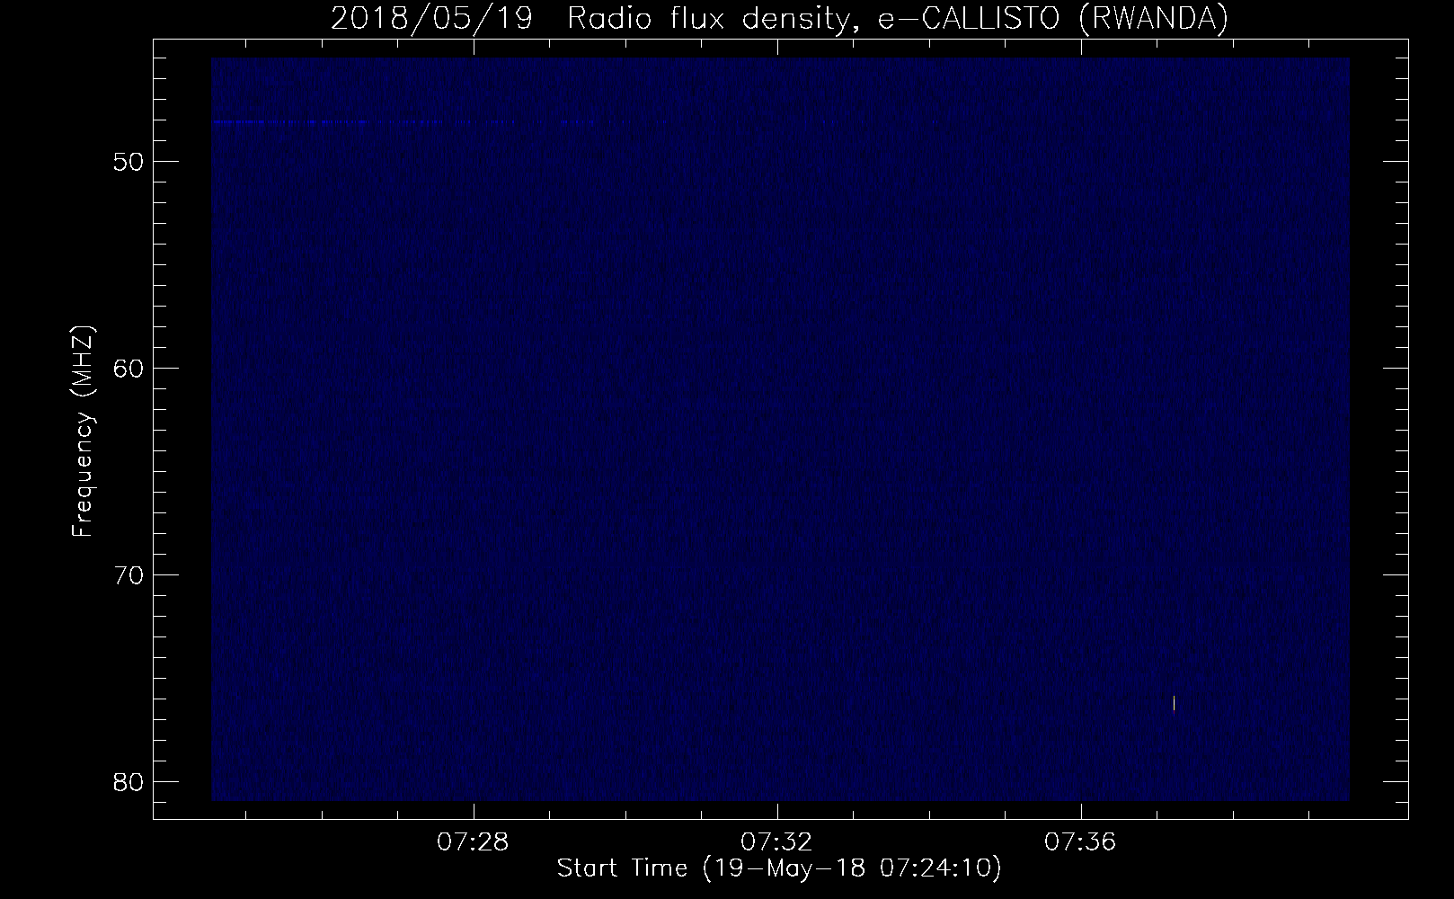Viewport: 1454px width, 899px height.
Task: Select the 07:28 time tick label
Action: point(473,842)
